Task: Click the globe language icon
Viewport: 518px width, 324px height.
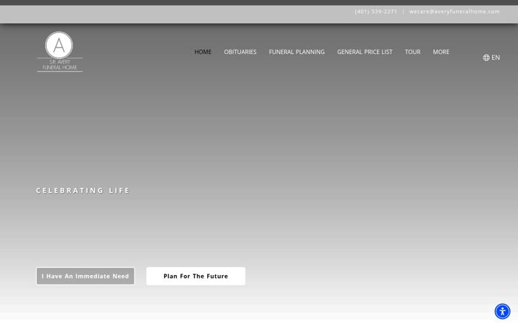Action: pyautogui.click(x=486, y=58)
